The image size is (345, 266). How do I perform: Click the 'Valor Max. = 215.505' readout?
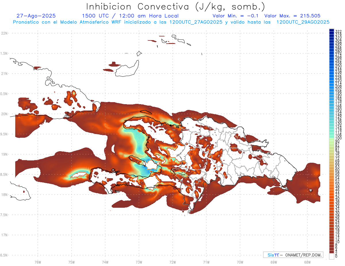(292, 16)
